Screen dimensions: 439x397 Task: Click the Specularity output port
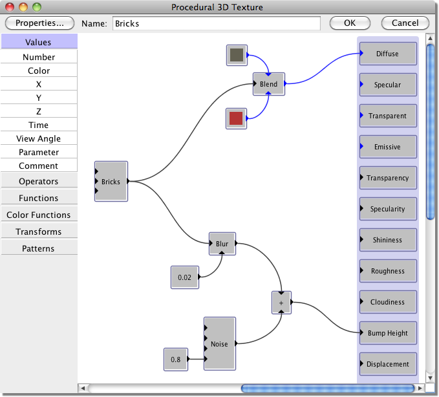point(388,209)
